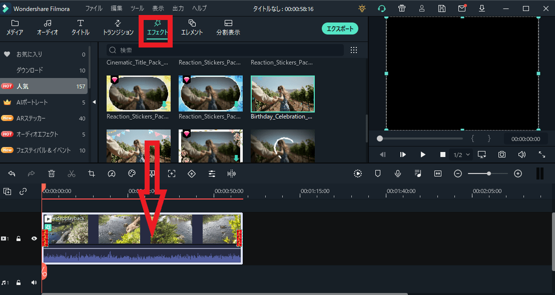The image size is (555, 295).
Task: Open the headset support icon
Action: point(381,8)
